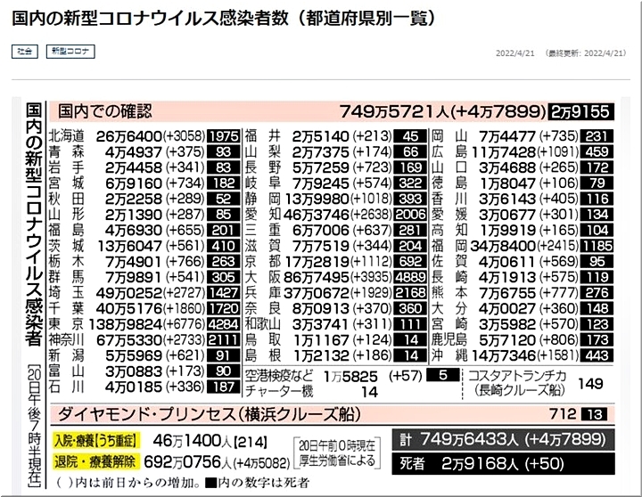Click the yellow 入院・療養 label
This screenshot has width=642, height=497.
91,440
